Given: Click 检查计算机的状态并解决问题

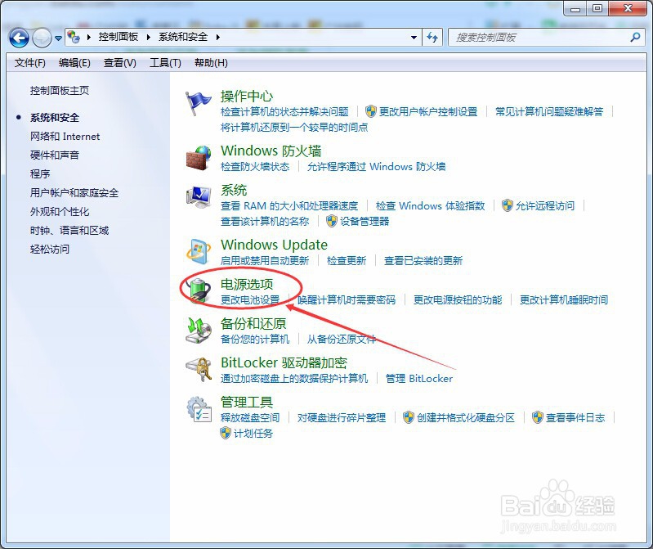Looking at the screenshot, I should [284, 112].
